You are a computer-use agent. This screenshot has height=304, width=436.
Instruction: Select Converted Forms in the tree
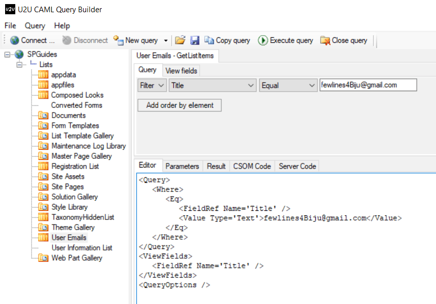coord(77,105)
